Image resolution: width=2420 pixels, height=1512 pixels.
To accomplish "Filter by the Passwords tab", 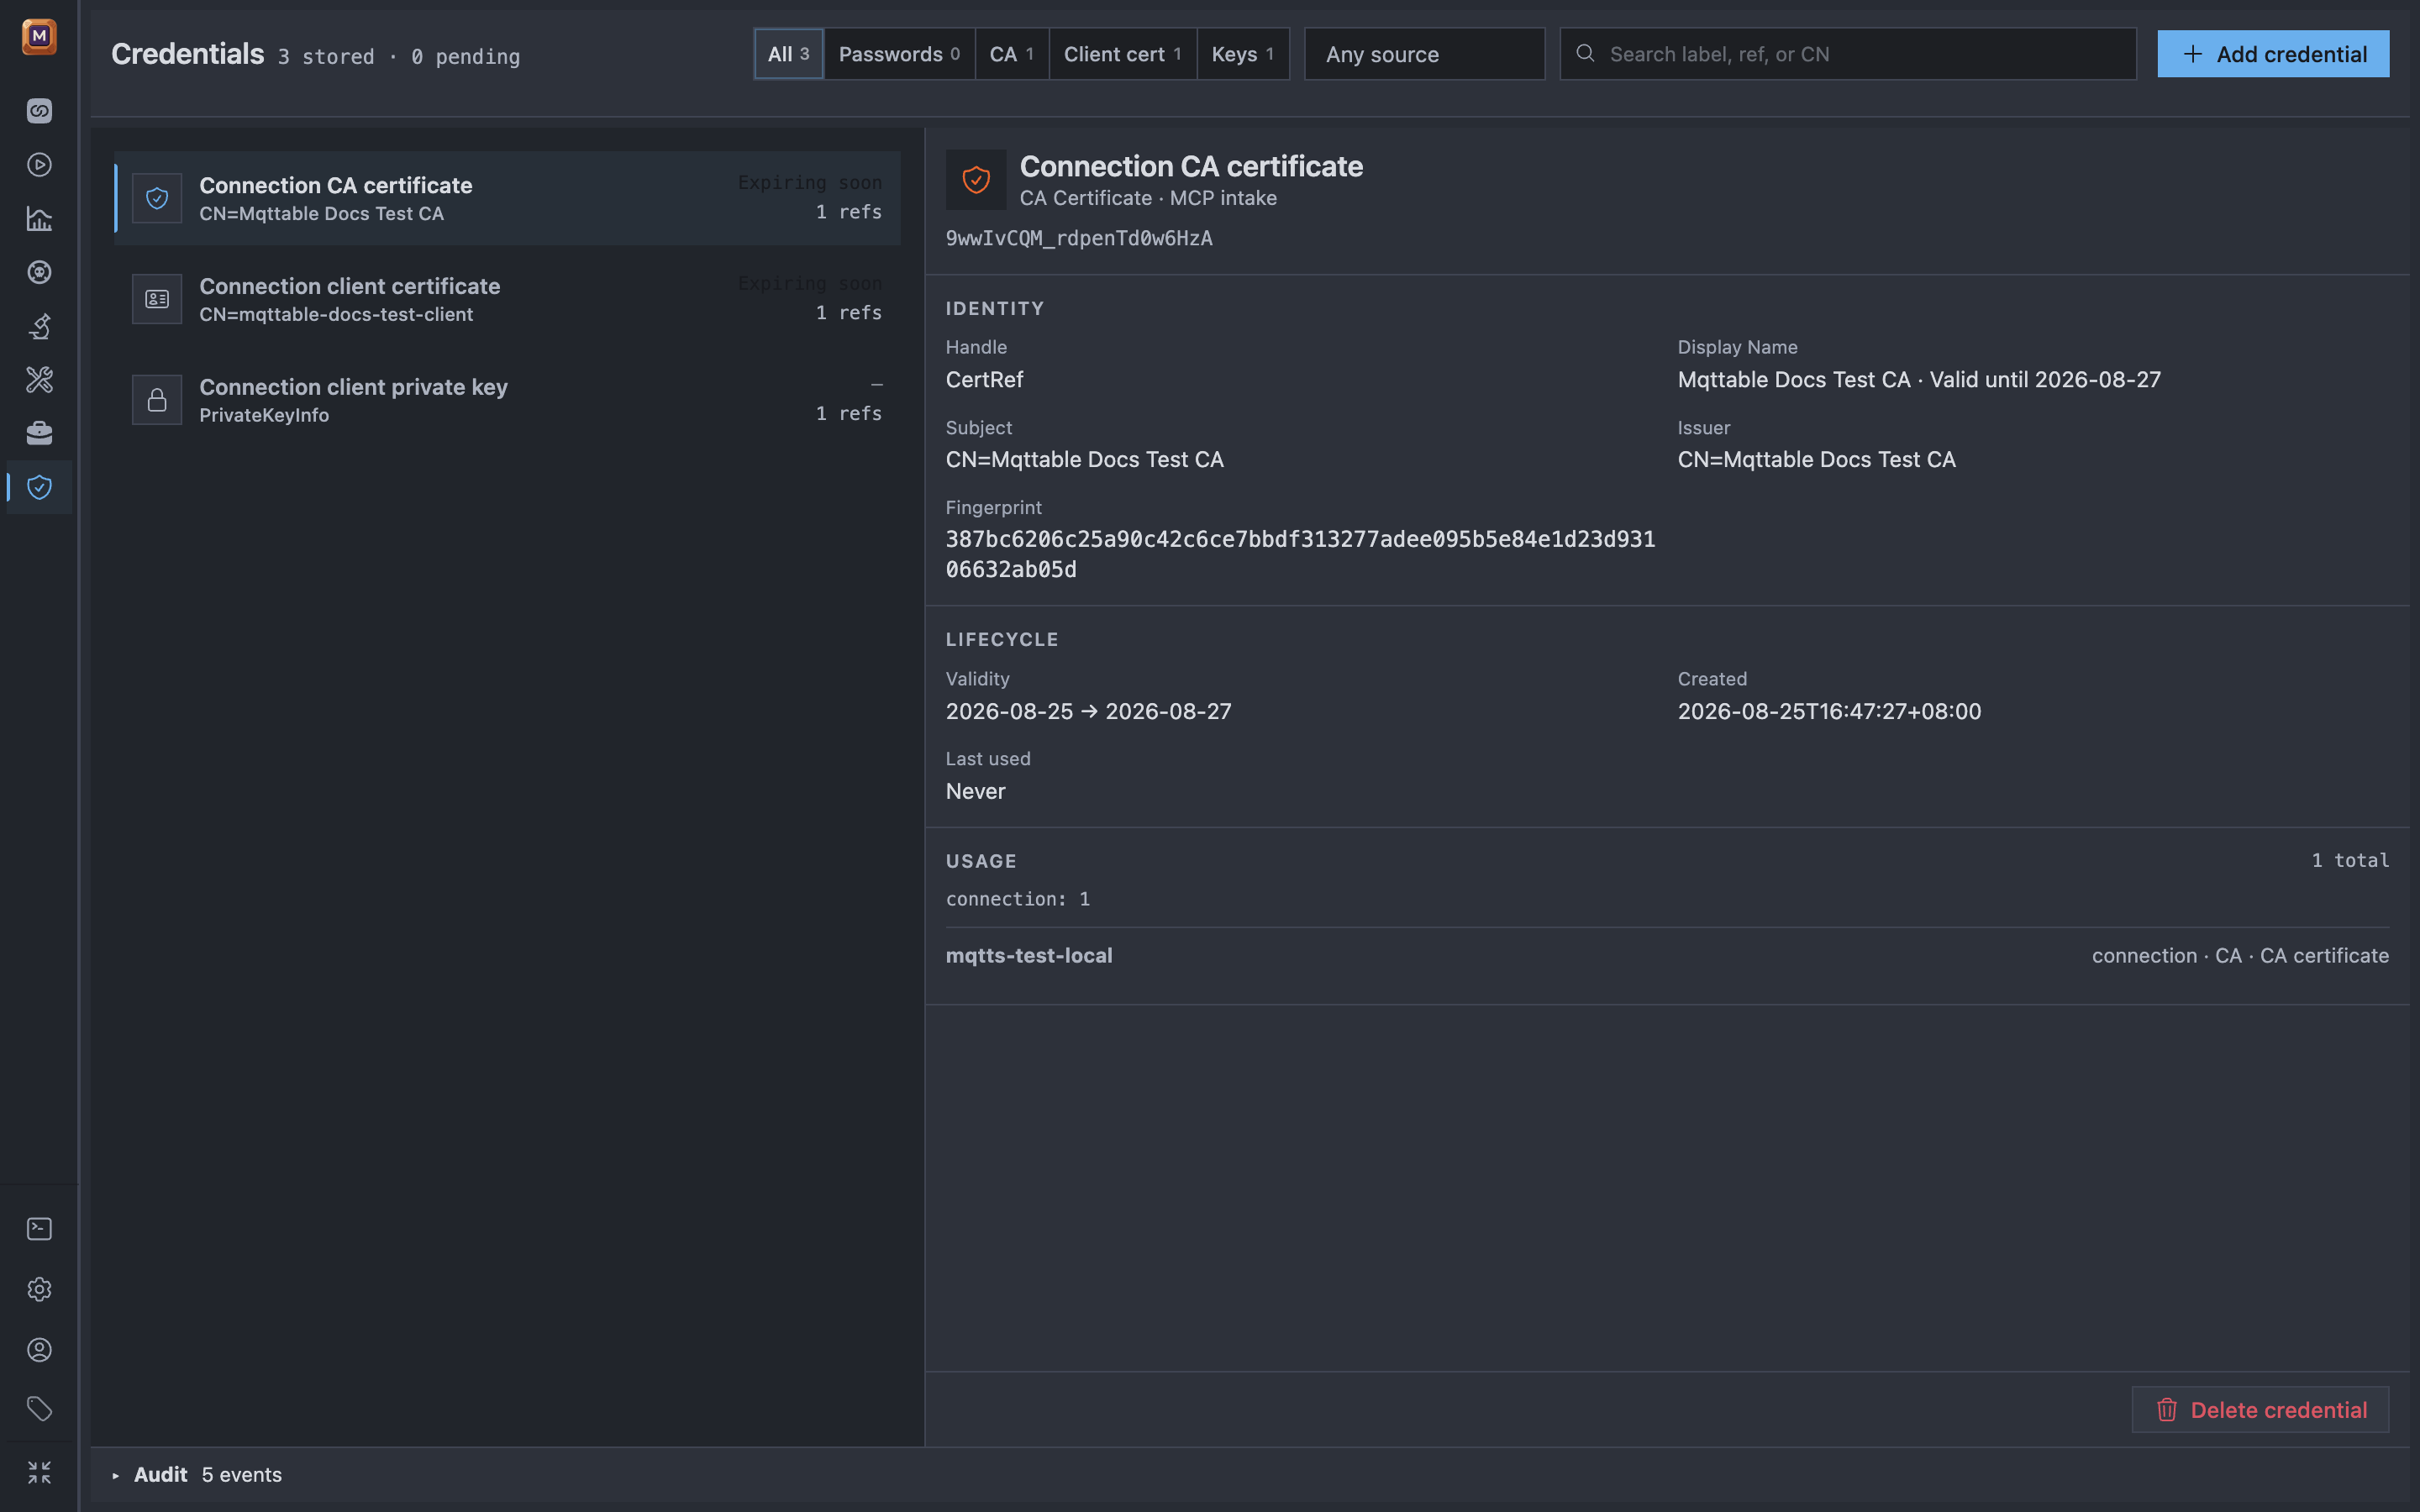I will pyautogui.click(x=899, y=54).
